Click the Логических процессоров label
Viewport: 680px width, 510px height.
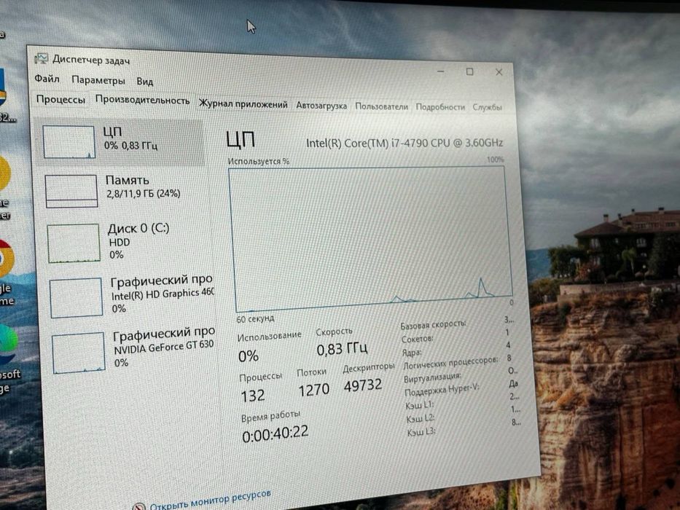[x=450, y=363]
